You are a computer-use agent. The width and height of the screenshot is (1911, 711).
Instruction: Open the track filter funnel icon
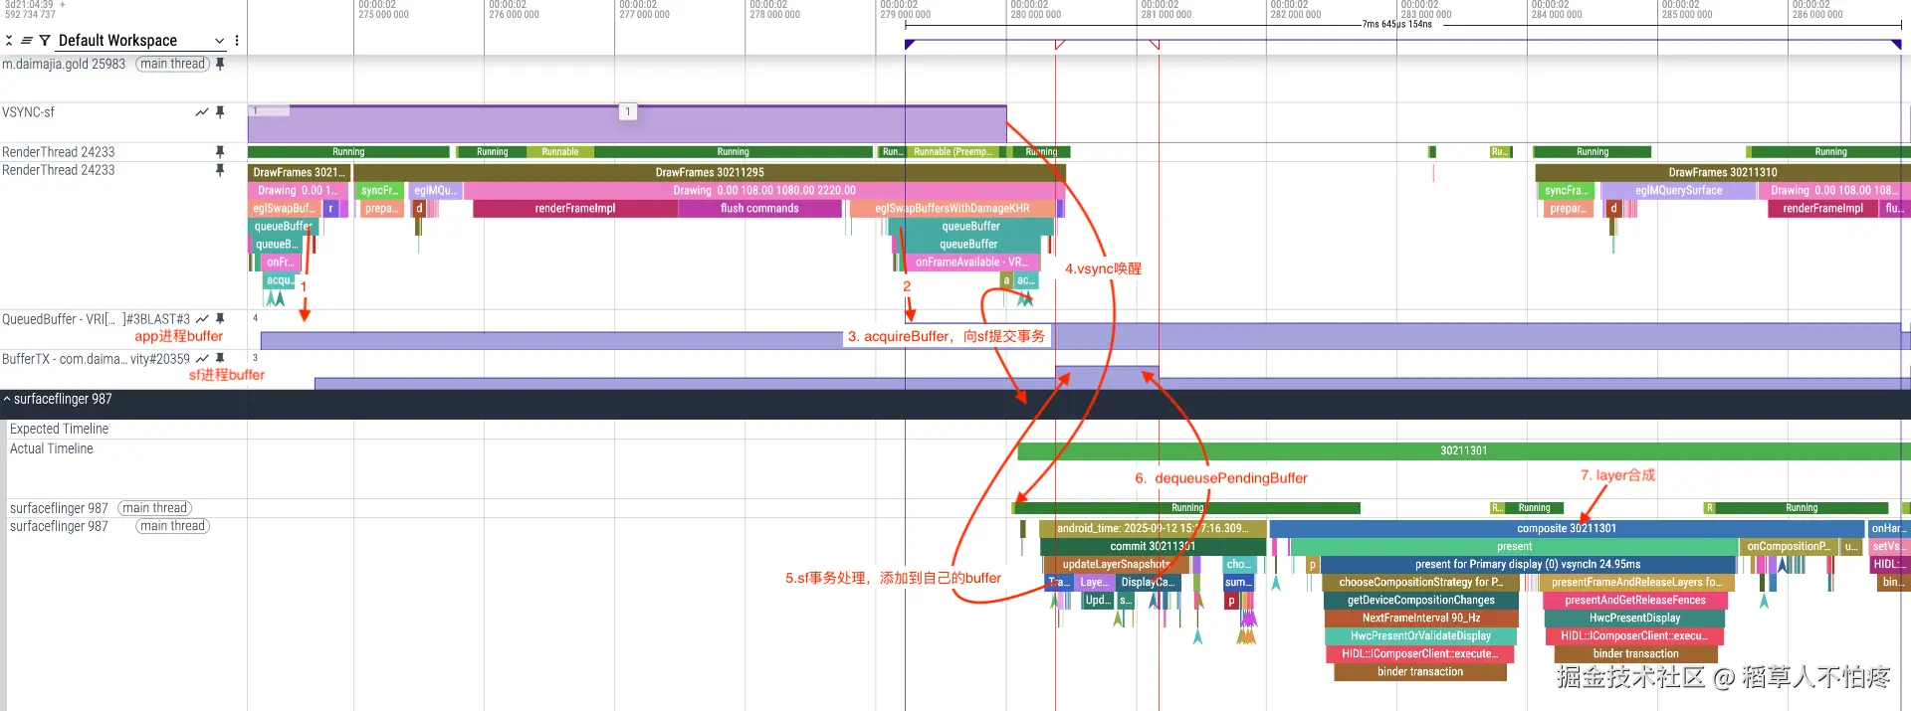[45, 41]
